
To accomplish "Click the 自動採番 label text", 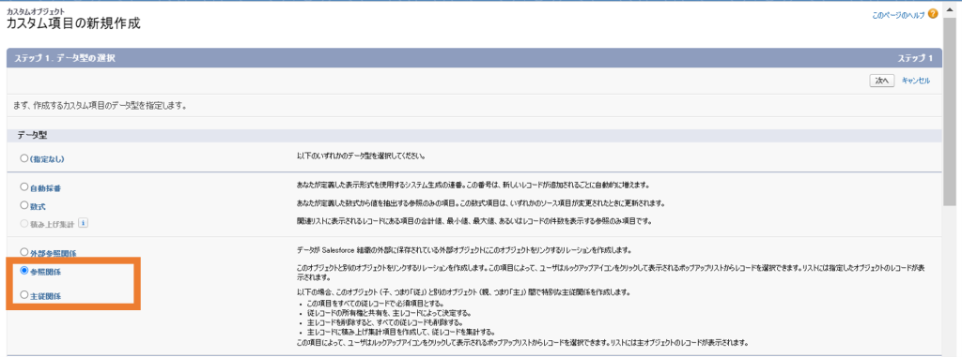I will (45, 188).
